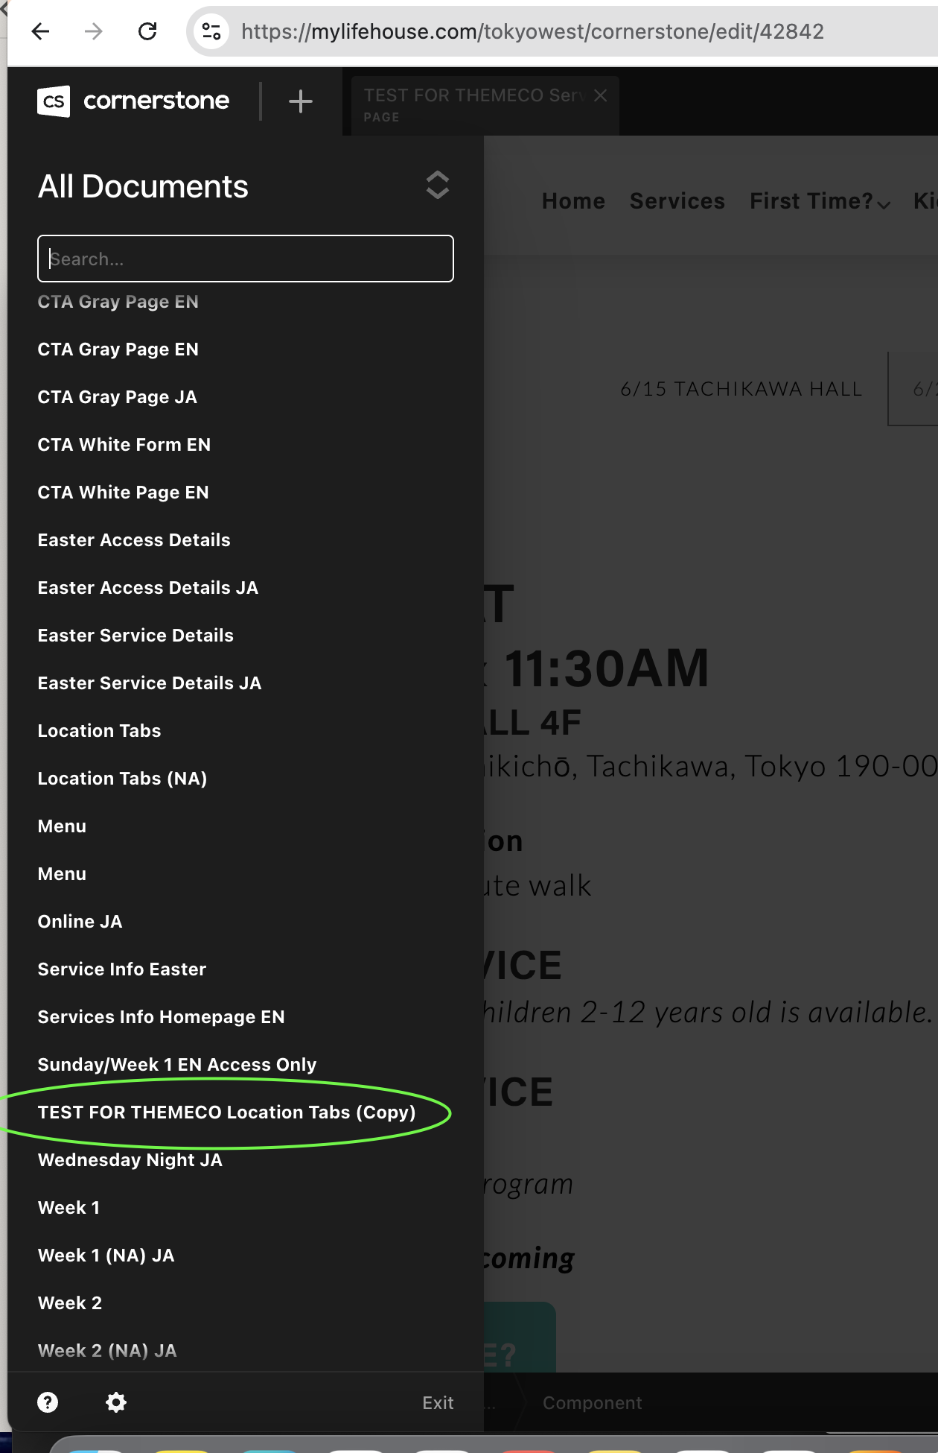Open the Services Info Homepage EN document

click(x=161, y=1016)
